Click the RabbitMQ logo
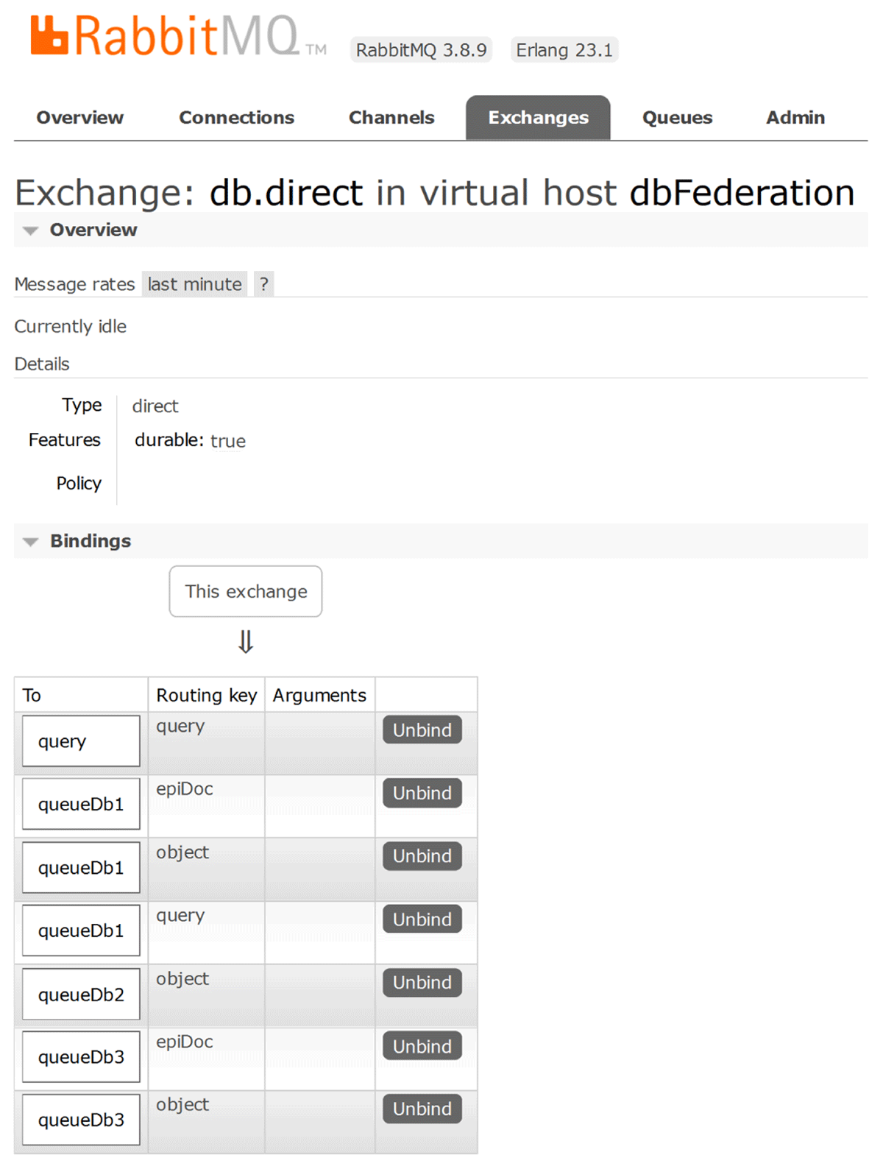This screenshot has width=883, height=1169. coord(178,37)
